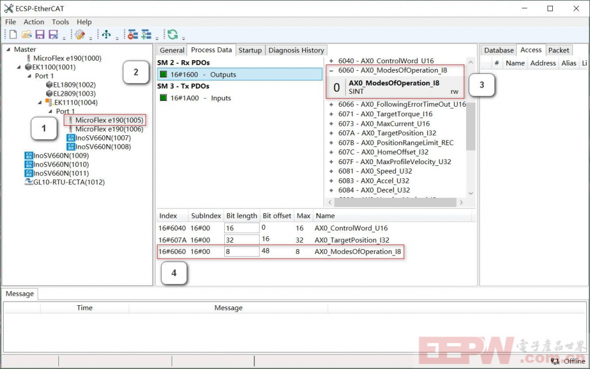Click the Alias column header in Access panel

pyautogui.click(x=569, y=63)
